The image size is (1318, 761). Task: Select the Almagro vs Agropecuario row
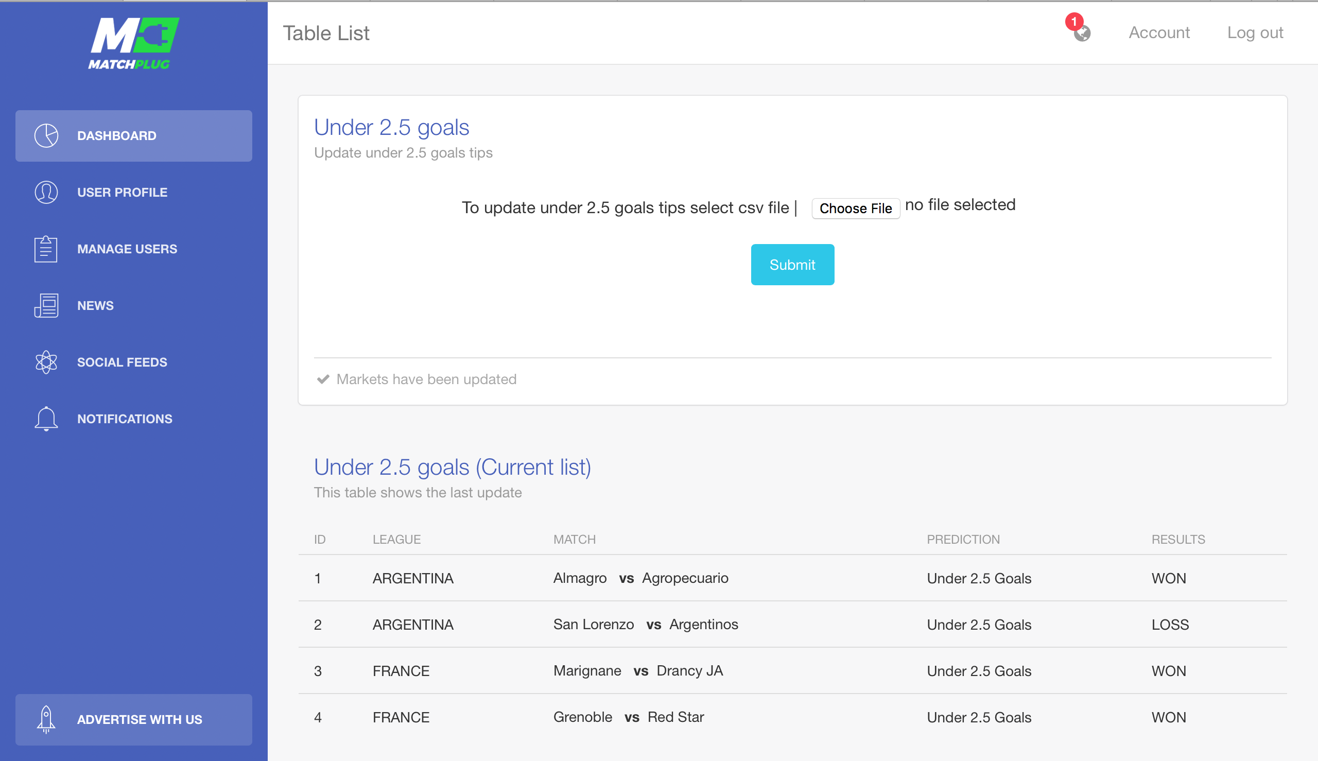792,578
